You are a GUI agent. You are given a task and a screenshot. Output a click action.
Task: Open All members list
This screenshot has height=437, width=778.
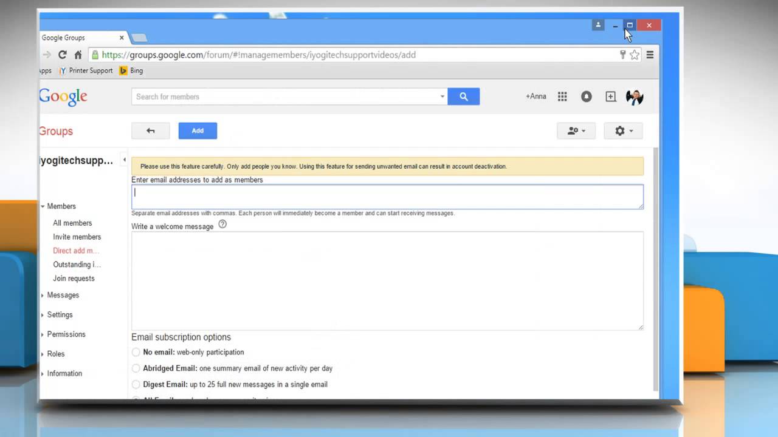(x=72, y=223)
